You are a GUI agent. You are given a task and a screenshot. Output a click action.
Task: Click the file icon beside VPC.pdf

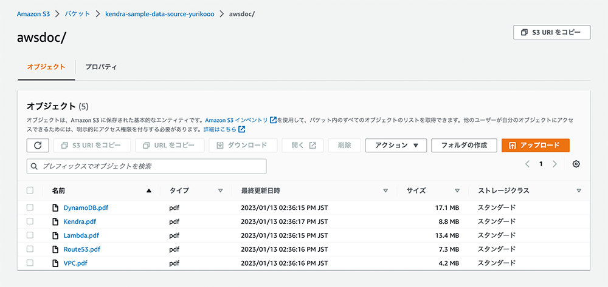[55, 263]
